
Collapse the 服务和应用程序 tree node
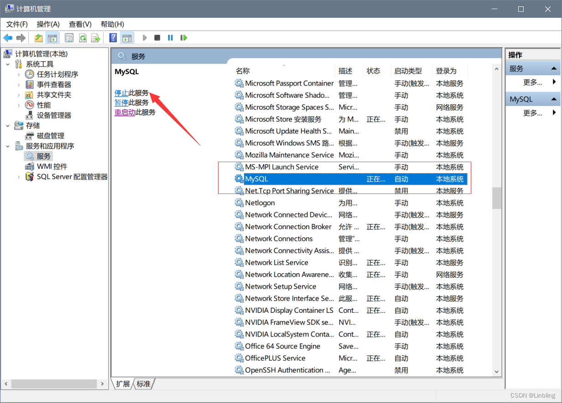(8, 146)
